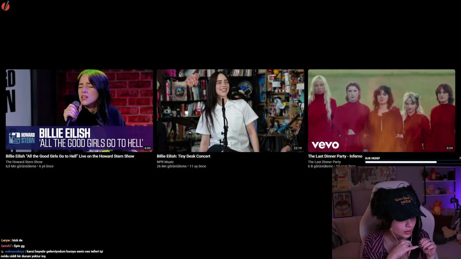Click chat username 'lanish7'
This screenshot has height=259, width=461.
(6, 246)
